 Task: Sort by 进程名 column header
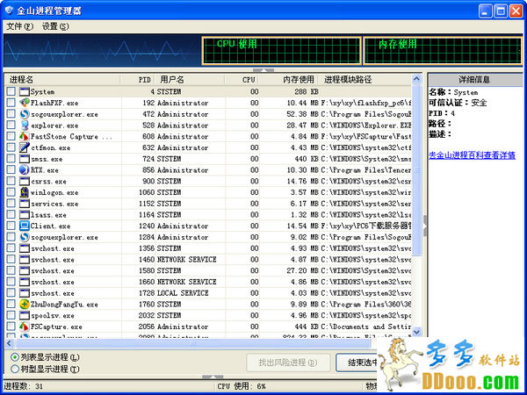(63, 80)
